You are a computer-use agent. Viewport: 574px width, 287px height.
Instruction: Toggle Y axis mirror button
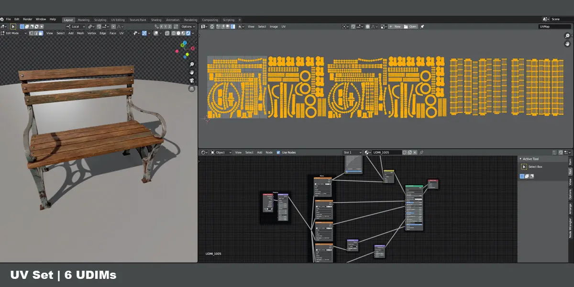click(166, 26)
